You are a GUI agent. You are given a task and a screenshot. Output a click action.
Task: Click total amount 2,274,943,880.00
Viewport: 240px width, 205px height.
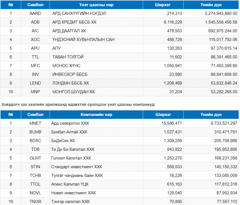221,13
